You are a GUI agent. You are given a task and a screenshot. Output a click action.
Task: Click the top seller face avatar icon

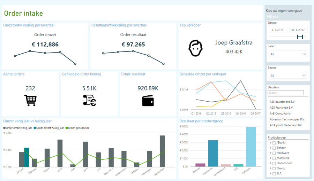(x=195, y=48)
